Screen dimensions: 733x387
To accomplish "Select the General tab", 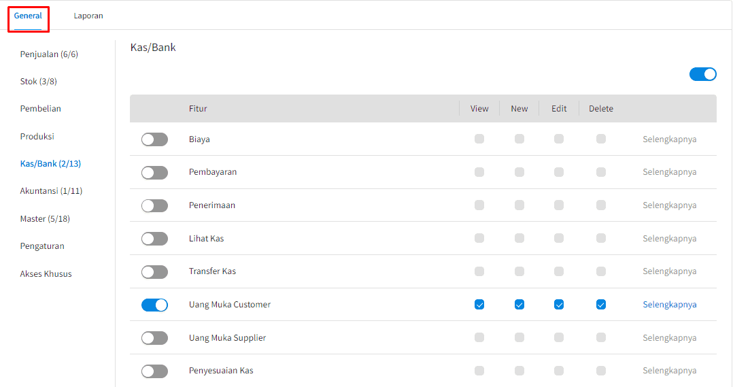I will tap(28, 16).
